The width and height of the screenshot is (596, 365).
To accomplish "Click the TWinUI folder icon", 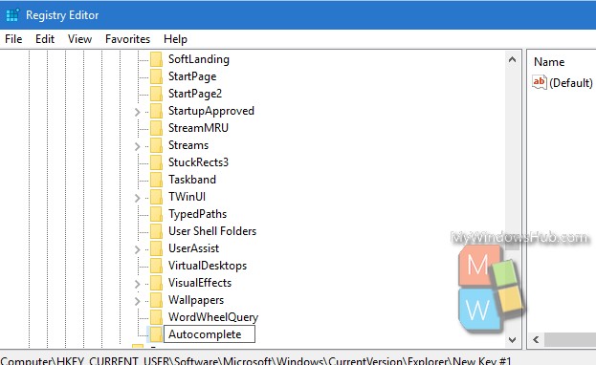I will click(156, 197).
